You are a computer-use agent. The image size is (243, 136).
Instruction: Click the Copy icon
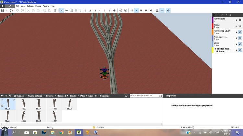click(33, 11)
